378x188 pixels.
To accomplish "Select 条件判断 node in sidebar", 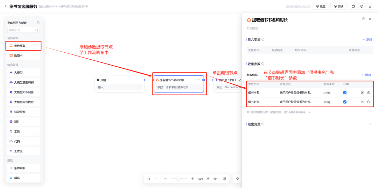I will pos(23,168).
